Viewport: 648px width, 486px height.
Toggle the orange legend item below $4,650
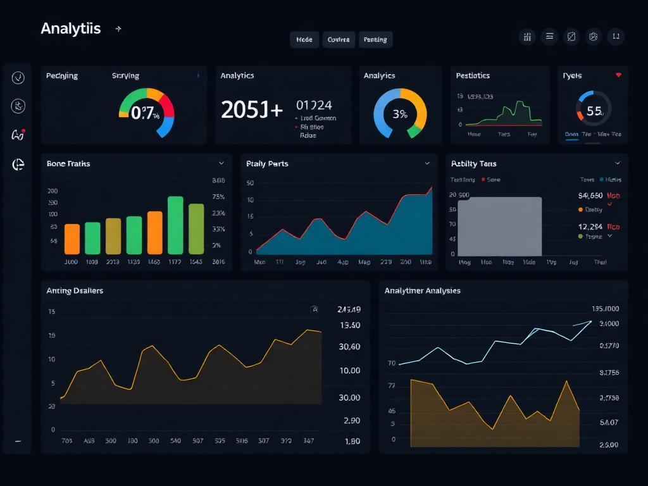coord(590,210)
